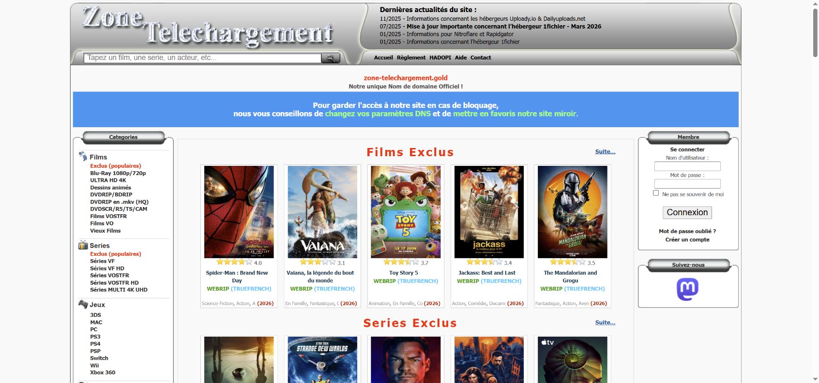The width and height of the screenshot is (819, 383).
Task: Open the Xbox 360 games category
Action: tap(103, 372)
